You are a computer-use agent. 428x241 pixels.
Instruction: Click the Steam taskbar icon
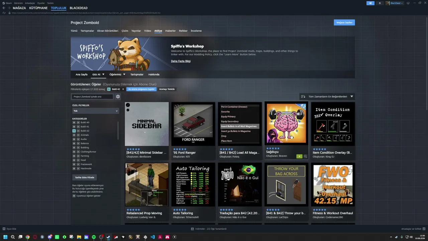click(108, 237)
